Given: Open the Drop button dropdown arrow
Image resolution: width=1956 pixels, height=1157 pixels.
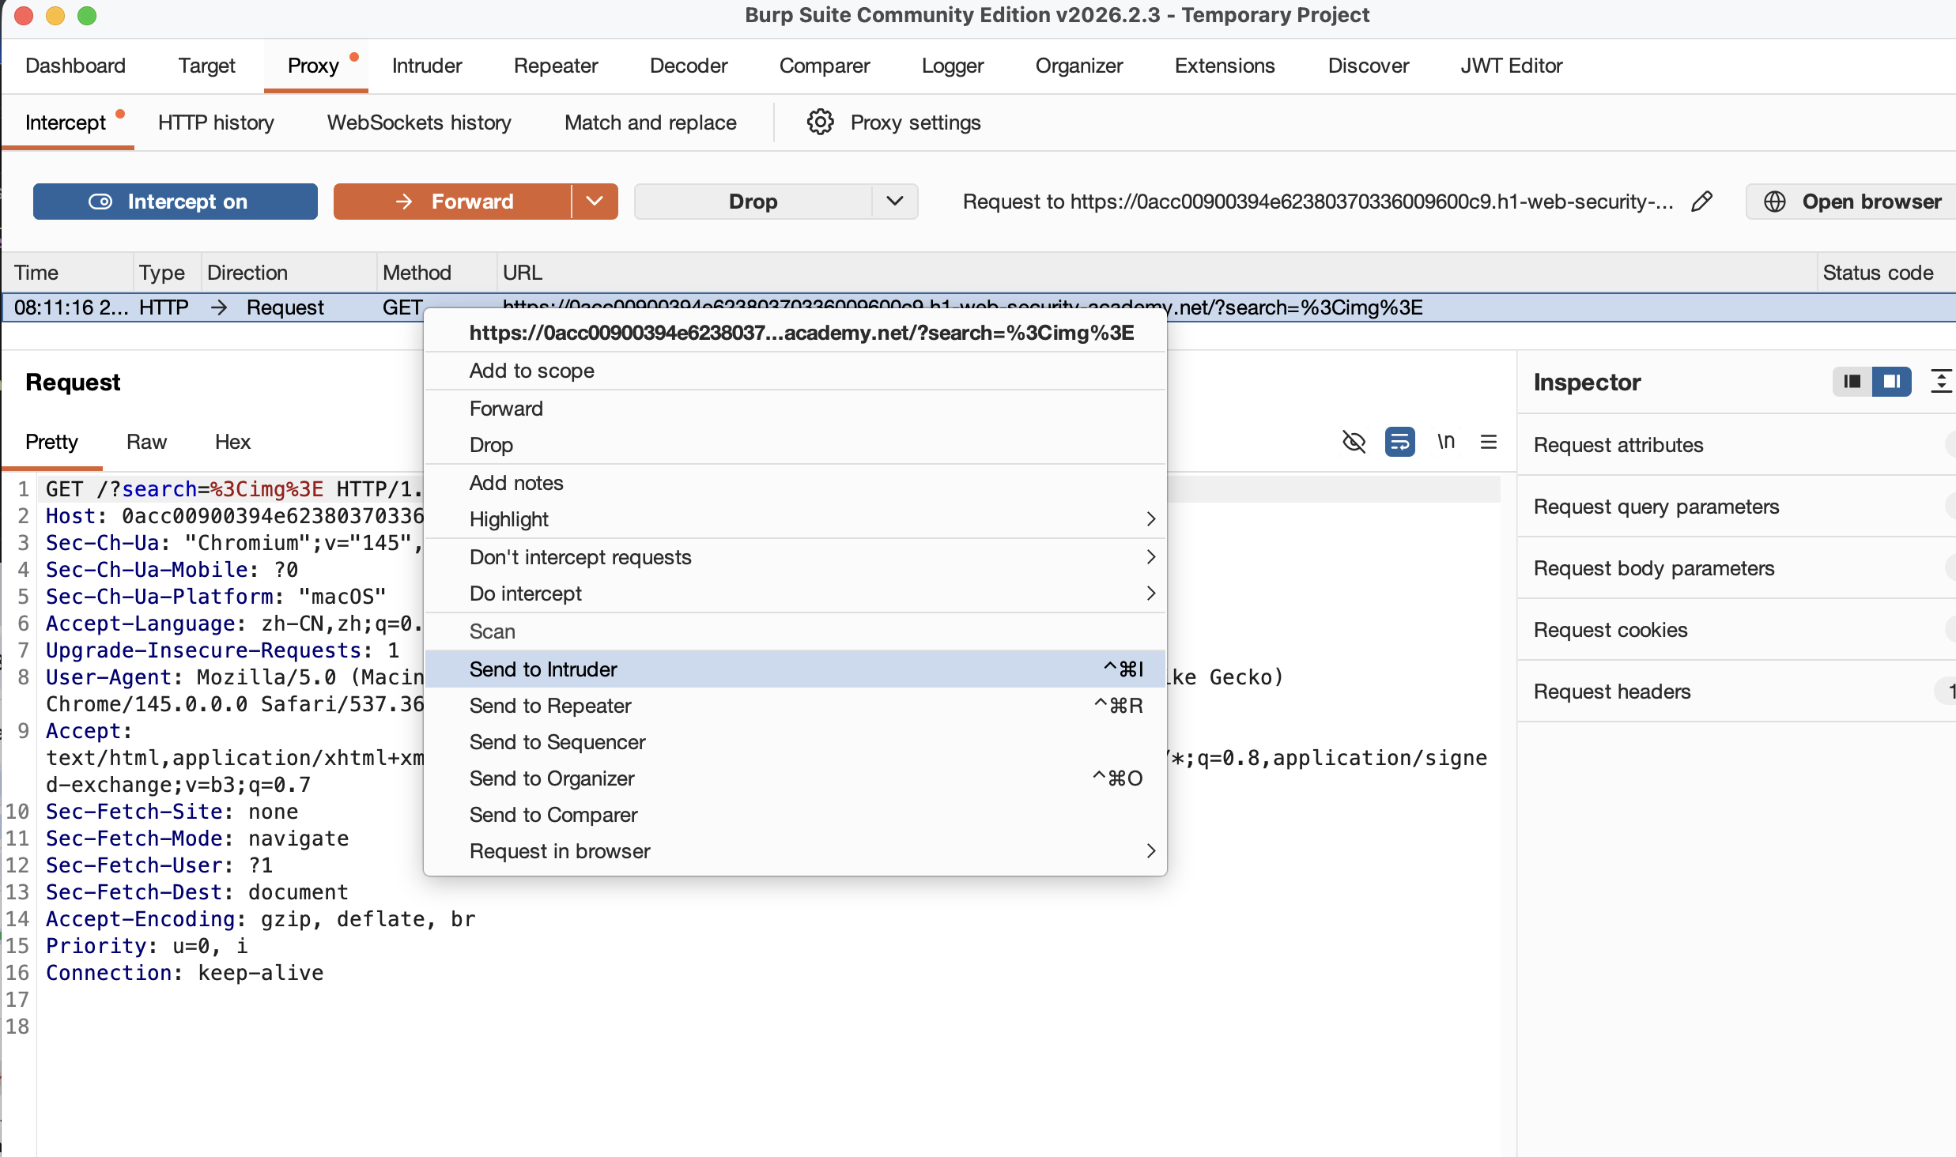Looking at the screenshot, I should point(894,202).
